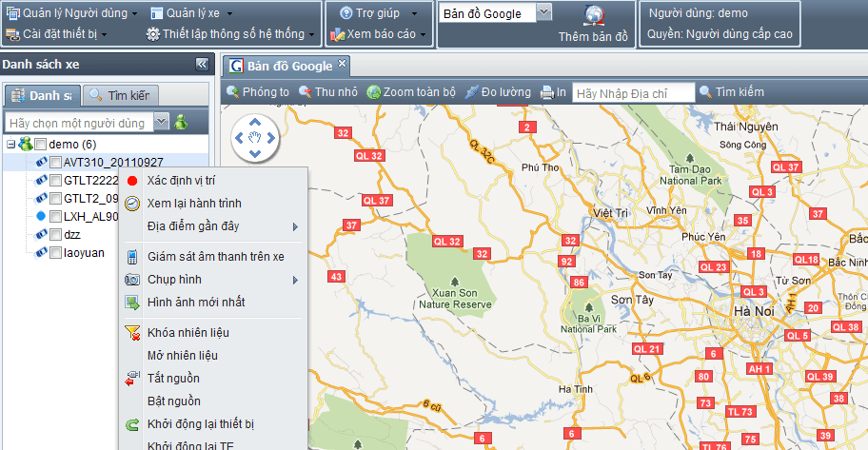868x450 pixels.
Task: Pan the map down with the arrow
Action: pos(255,154)
